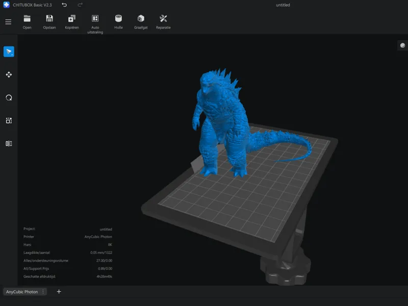The image size is (408, 306).
Task: Click layer thickness value 0.05 mm/1322
Action: point(101,252)
